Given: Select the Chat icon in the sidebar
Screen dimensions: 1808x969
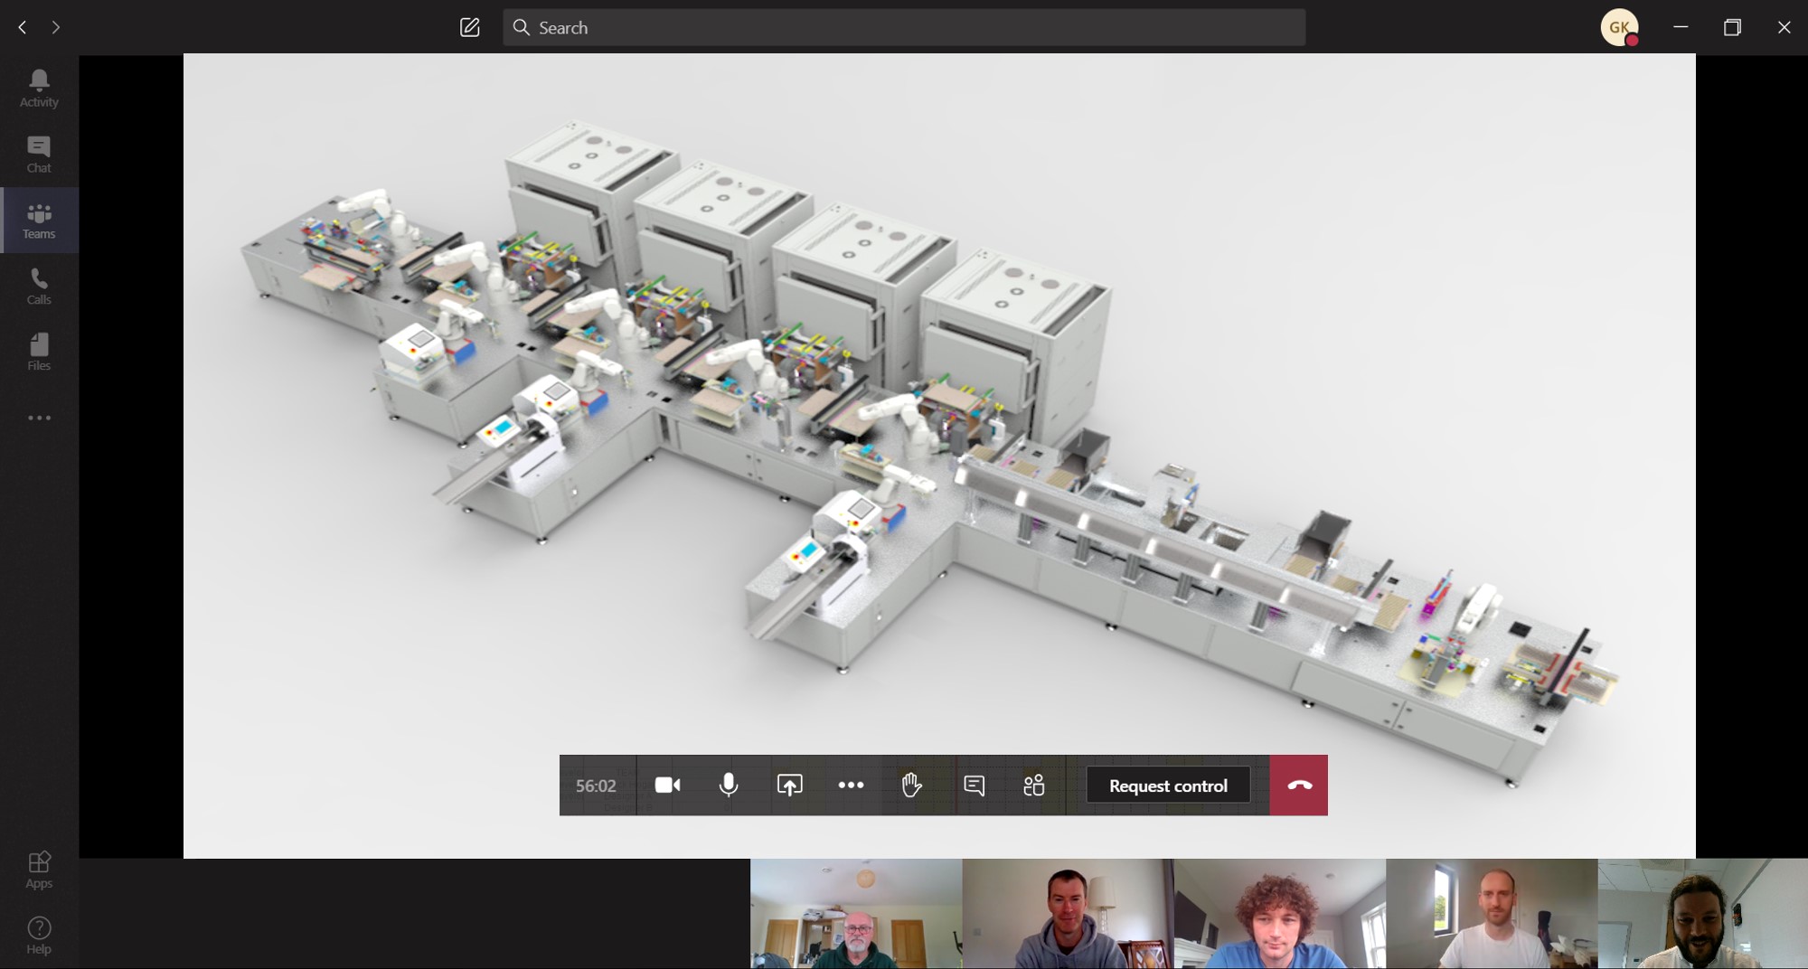Looking at the screenshot, I should point(38,154).
